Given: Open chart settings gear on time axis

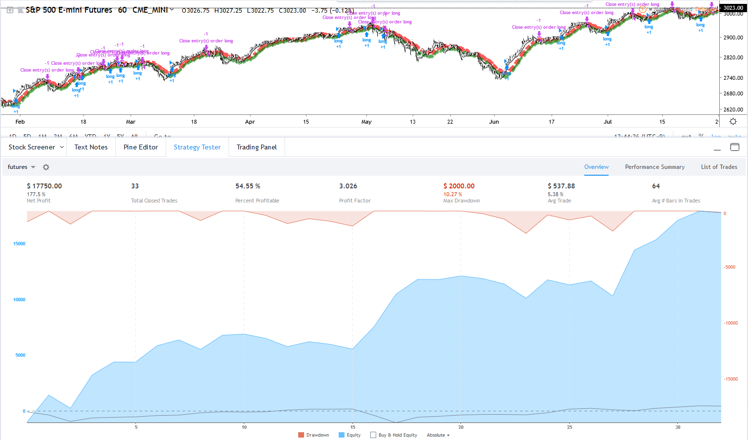Looking at the screenshot, I should pos(733,122).
